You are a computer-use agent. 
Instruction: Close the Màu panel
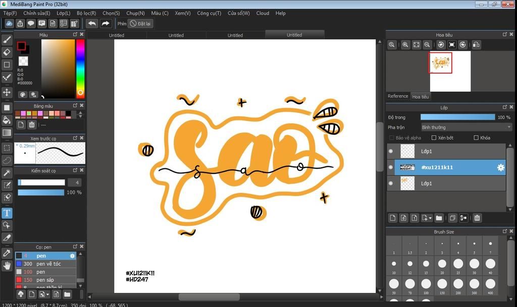[x=82, y=34]
